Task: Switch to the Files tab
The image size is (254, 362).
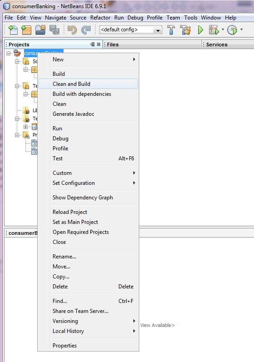Action: pyautogui.click(x=112, y=45)
